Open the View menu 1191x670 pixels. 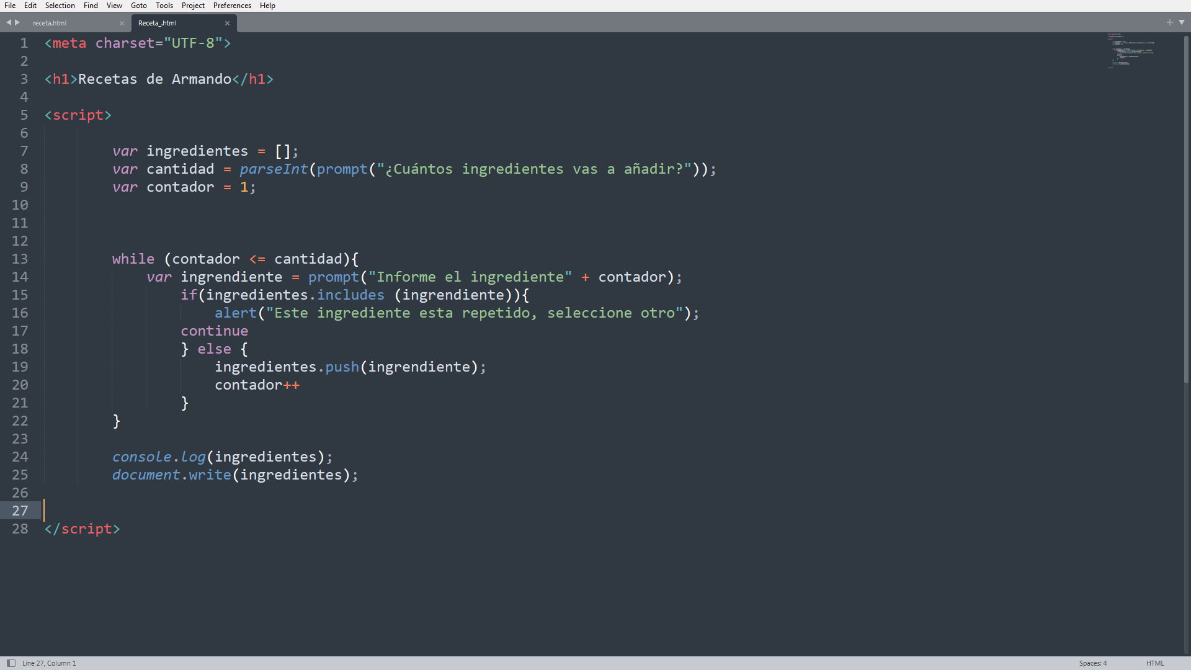(x=114, y=6)
